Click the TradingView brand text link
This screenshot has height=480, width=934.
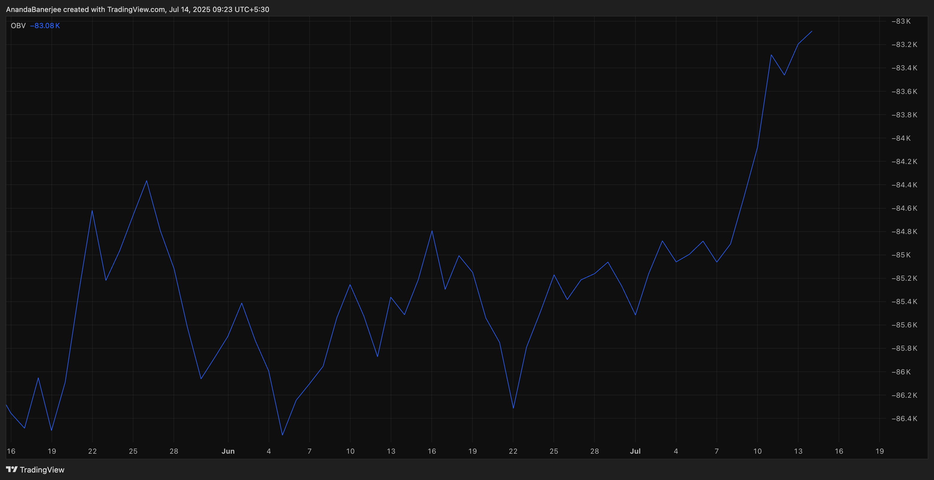pos(42,470)
